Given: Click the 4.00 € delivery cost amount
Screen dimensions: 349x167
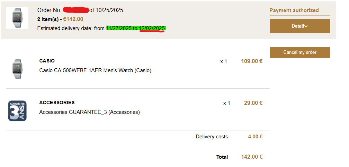Looking at the screenshot, I should click(255, 137).
